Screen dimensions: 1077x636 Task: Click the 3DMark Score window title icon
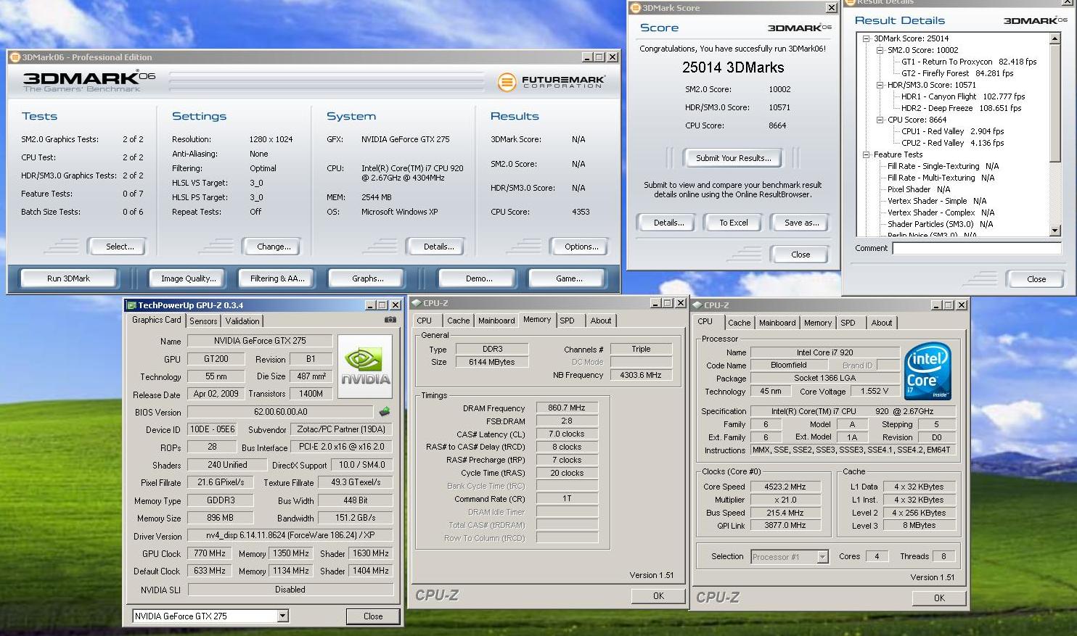[635, 8]
